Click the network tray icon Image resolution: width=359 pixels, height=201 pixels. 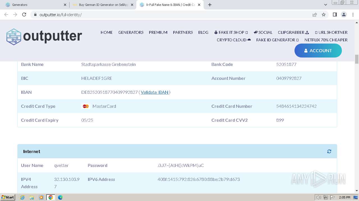coord(325,197)
